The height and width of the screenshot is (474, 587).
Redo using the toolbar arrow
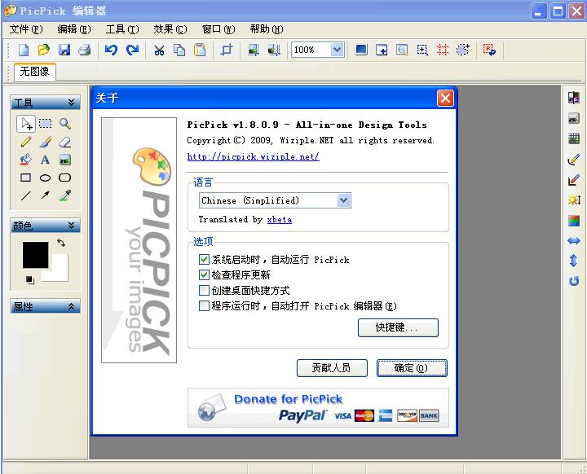point(132,50)
